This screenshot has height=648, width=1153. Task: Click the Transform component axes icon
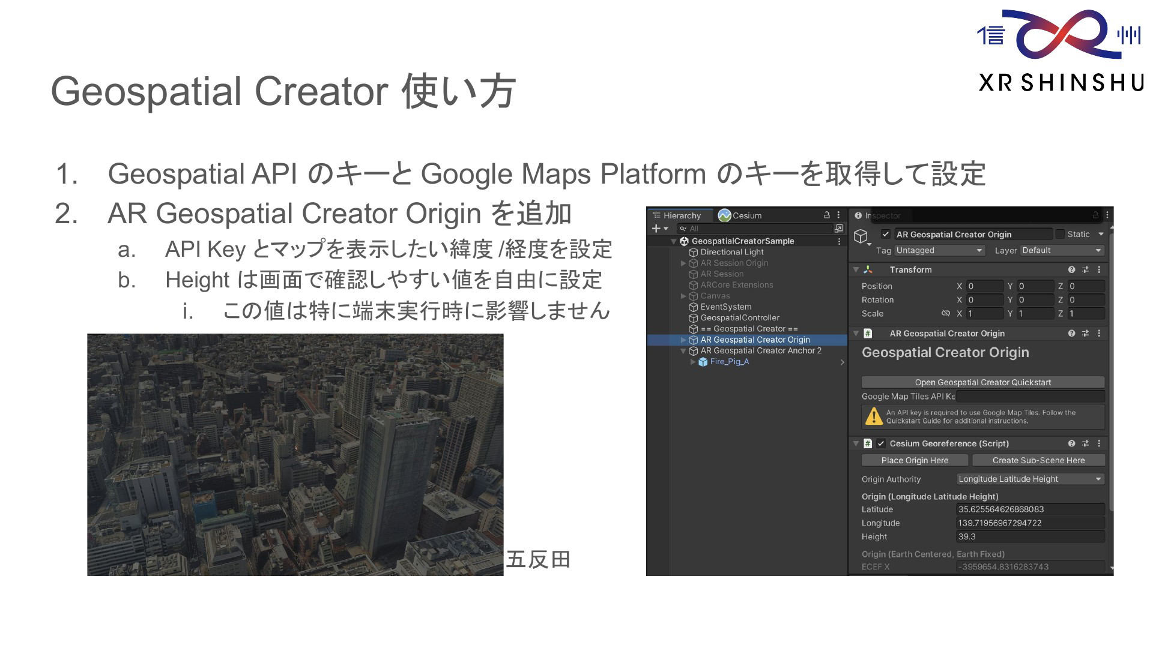(x=868, y=270)
